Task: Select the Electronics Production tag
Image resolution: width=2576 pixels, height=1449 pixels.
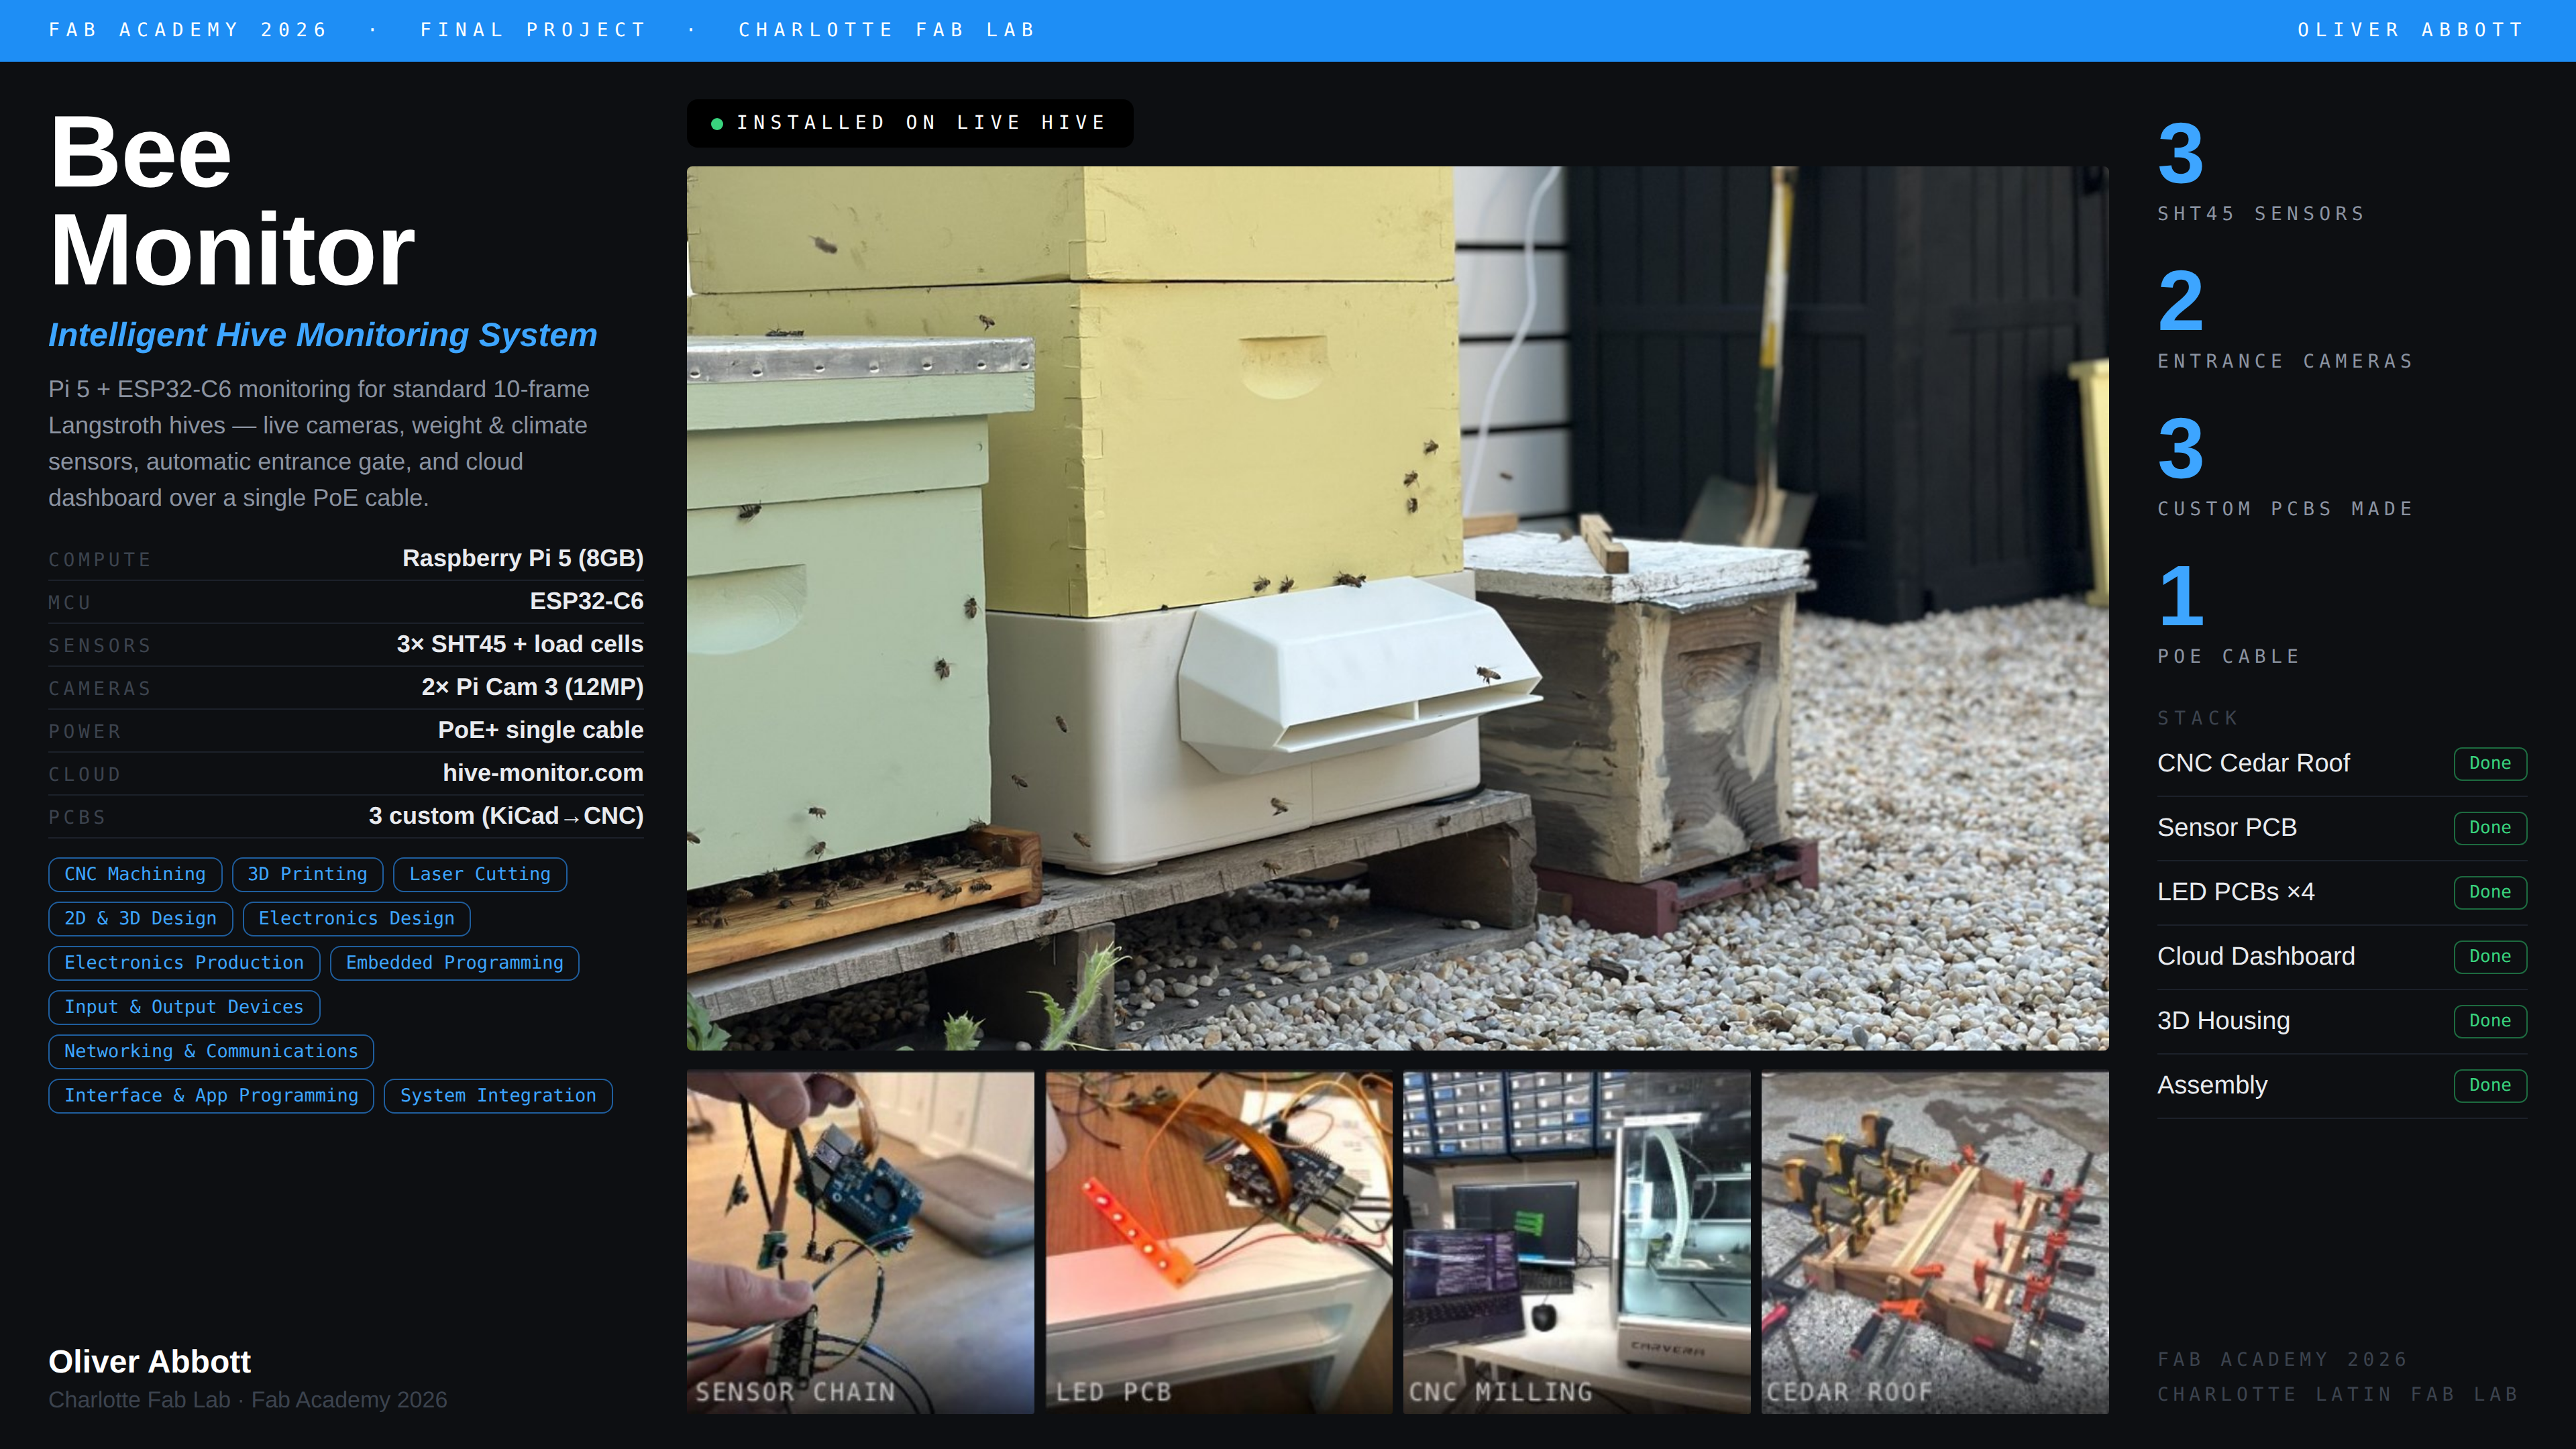Action: pos(184,962)
